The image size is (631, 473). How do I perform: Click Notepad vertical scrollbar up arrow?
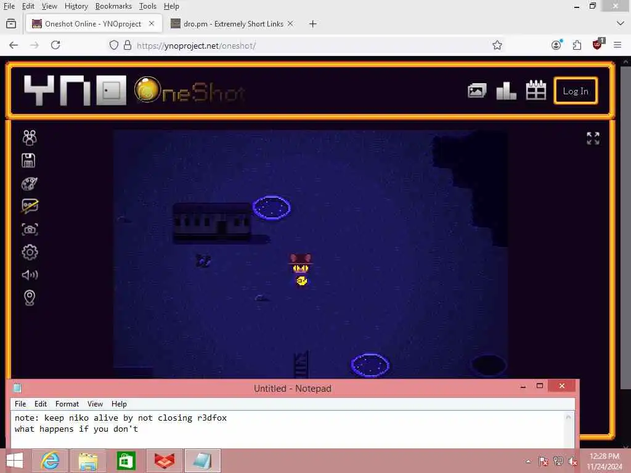pos(568,417)
